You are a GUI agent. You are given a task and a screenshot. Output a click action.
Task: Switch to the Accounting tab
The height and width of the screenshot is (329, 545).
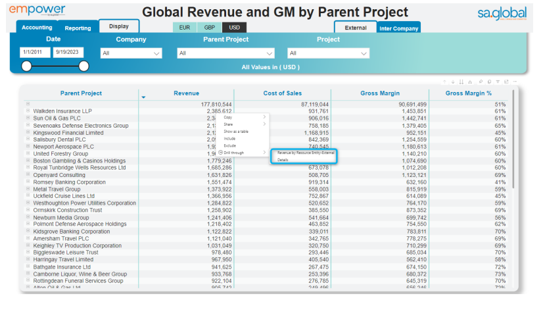[37, 27]
